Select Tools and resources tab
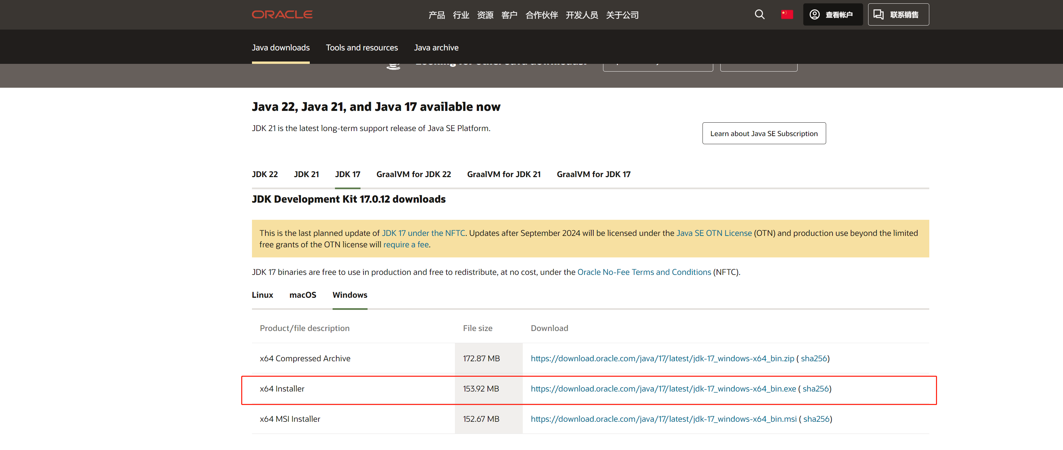Viewport: 1063px width, 450px height. (362, 47)
